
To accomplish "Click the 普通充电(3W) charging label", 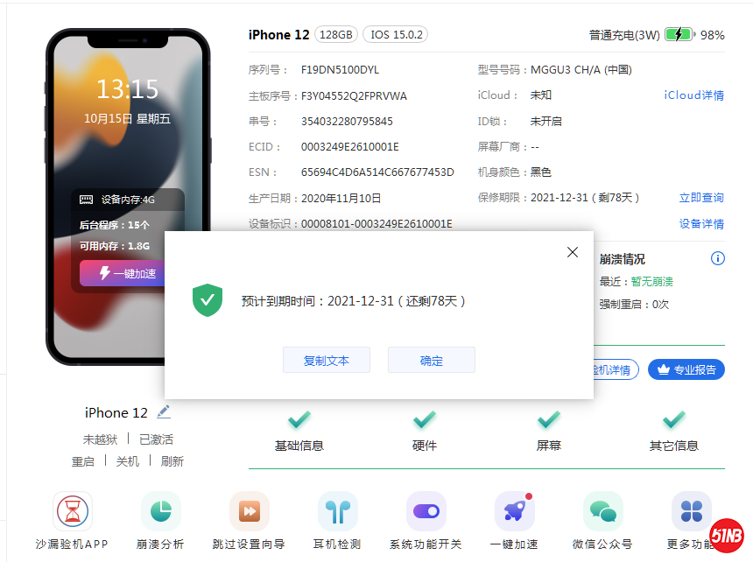I will pyautogui.click(x=624, y=35).
